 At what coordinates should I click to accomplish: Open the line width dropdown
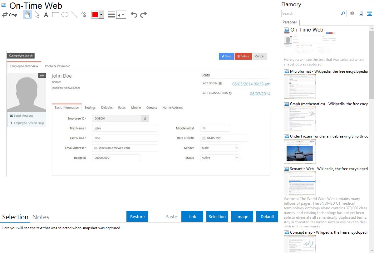coord(121,15)
